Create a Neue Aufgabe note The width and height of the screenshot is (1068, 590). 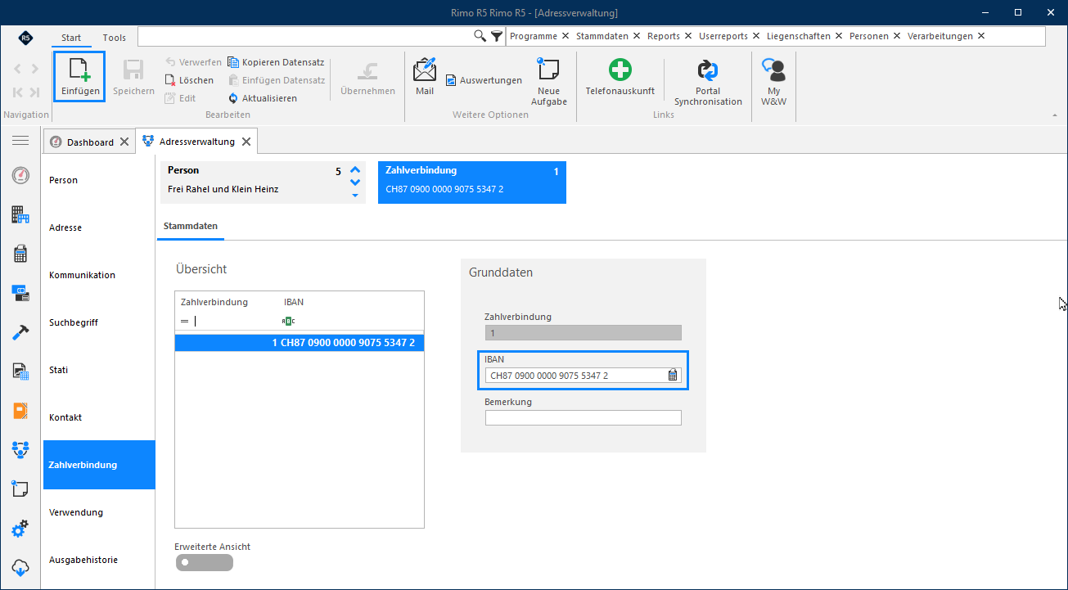point(548,82)
